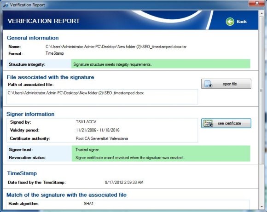
Task: Click the green Back arrow icon
Action: (x=230, y=22)
